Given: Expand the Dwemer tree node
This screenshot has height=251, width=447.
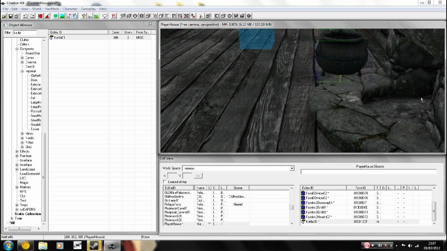Looking at the screenshot, I should tap(22, 62).
